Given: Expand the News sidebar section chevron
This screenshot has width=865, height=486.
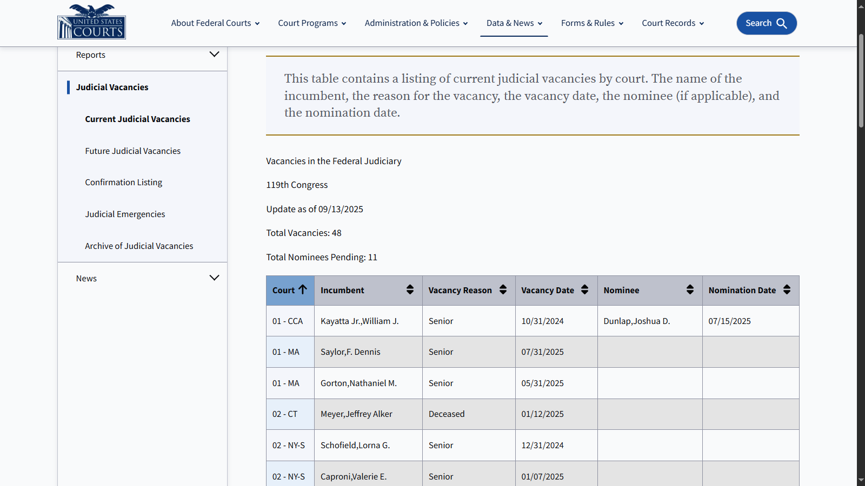Looking at the screenshot, I should [214, 278].
